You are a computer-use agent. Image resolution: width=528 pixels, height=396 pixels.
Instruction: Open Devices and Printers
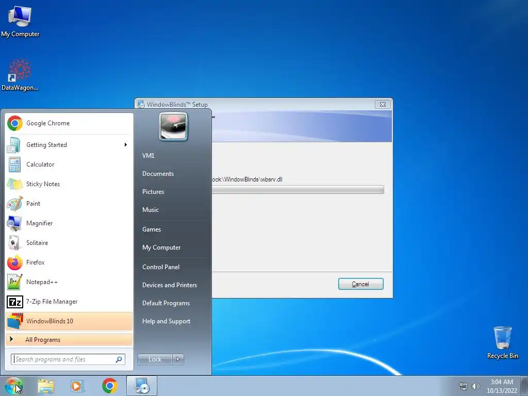coord(169,285)
